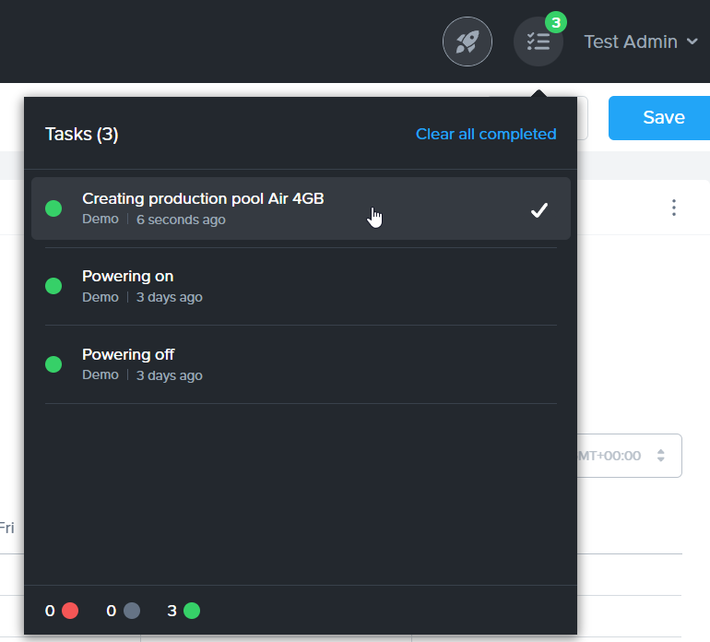Click the Save button
The width and height of the screenshot is (710, 642).
659,118
